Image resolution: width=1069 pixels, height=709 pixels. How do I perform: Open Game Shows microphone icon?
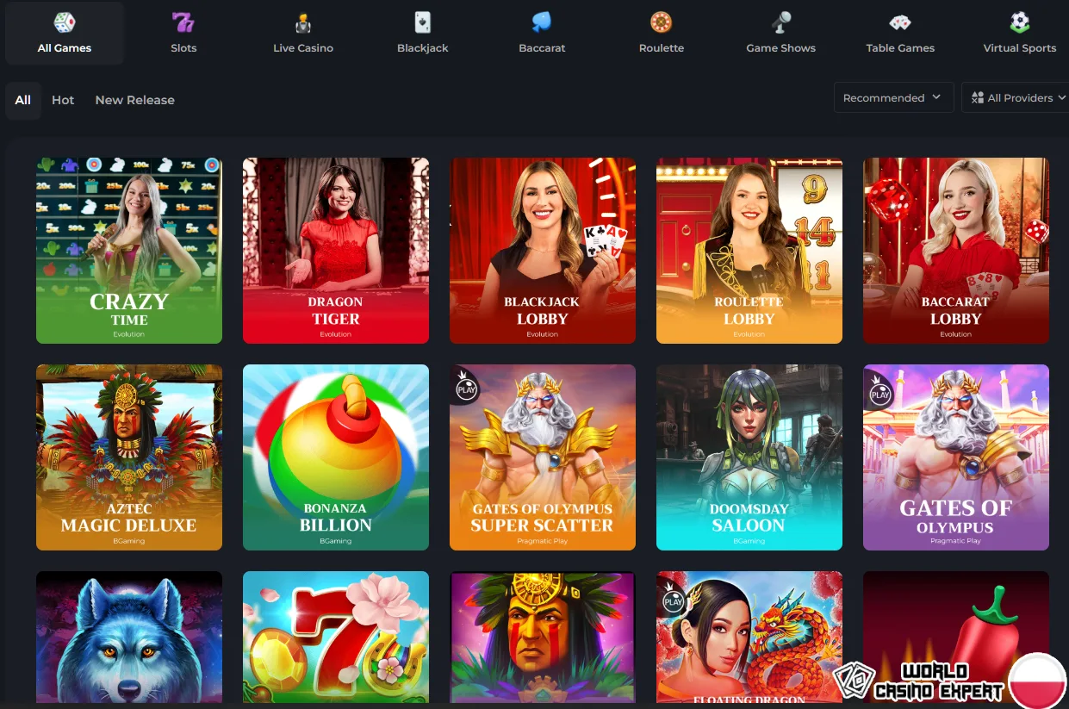click(781, 22)
